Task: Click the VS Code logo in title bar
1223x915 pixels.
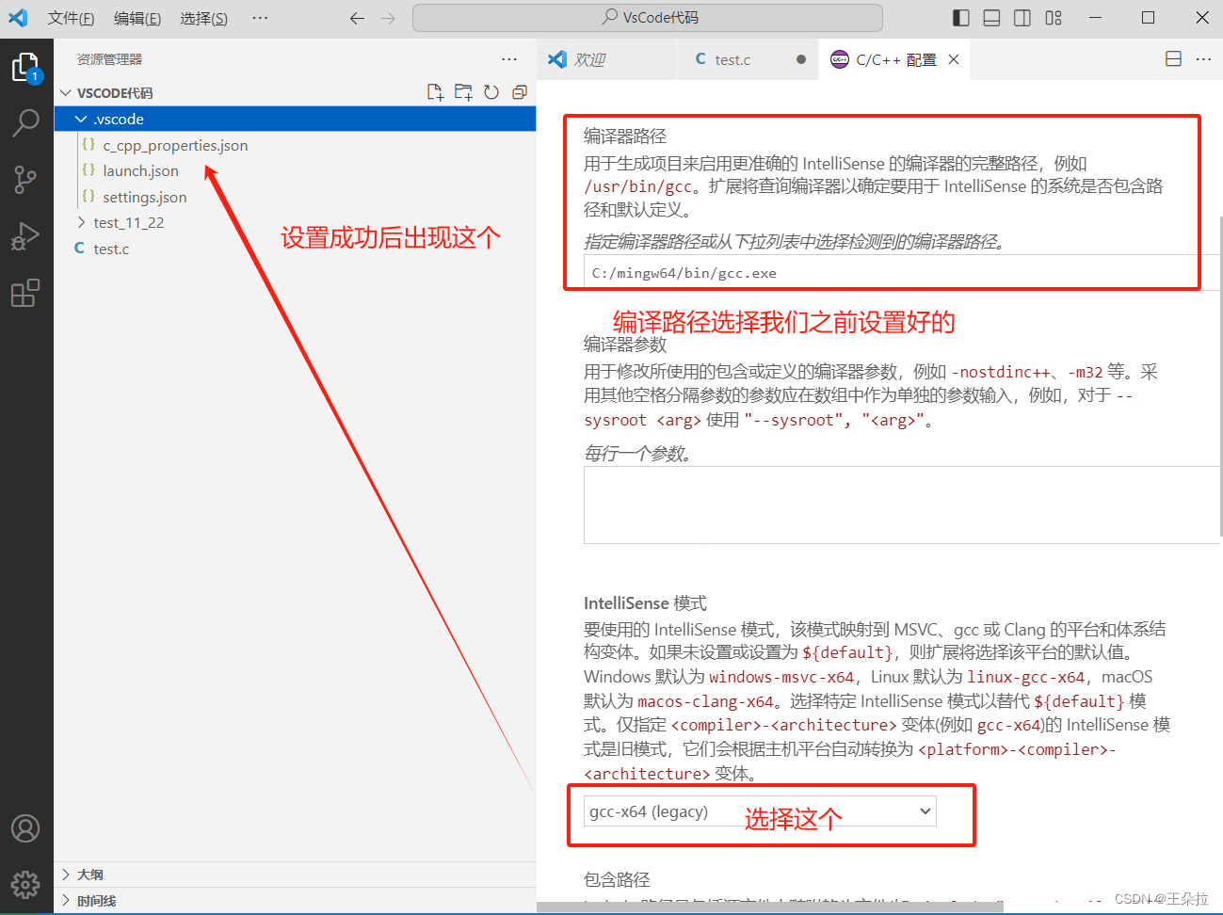Action: tap(18, 18)
